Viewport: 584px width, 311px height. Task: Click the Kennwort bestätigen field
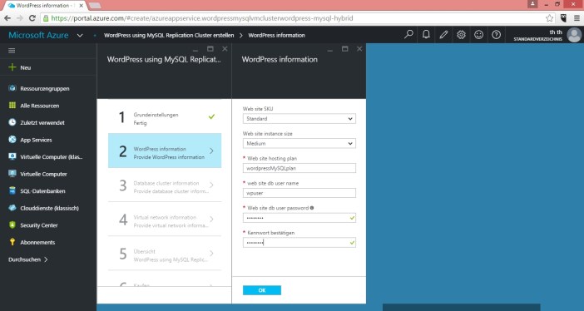[x=299, y=243]
